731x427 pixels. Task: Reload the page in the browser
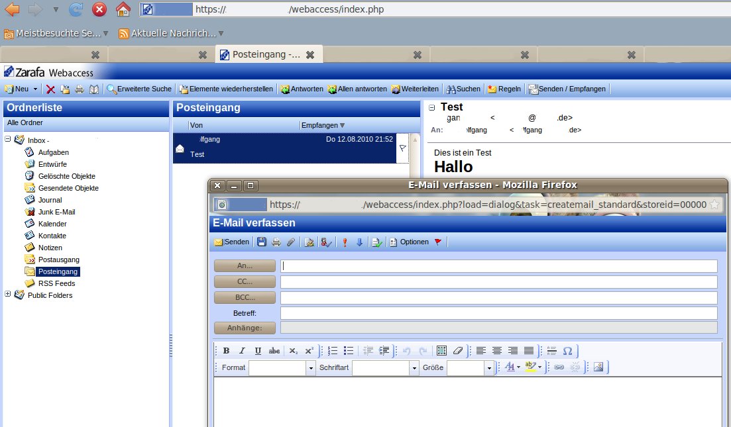coord(76,9)
